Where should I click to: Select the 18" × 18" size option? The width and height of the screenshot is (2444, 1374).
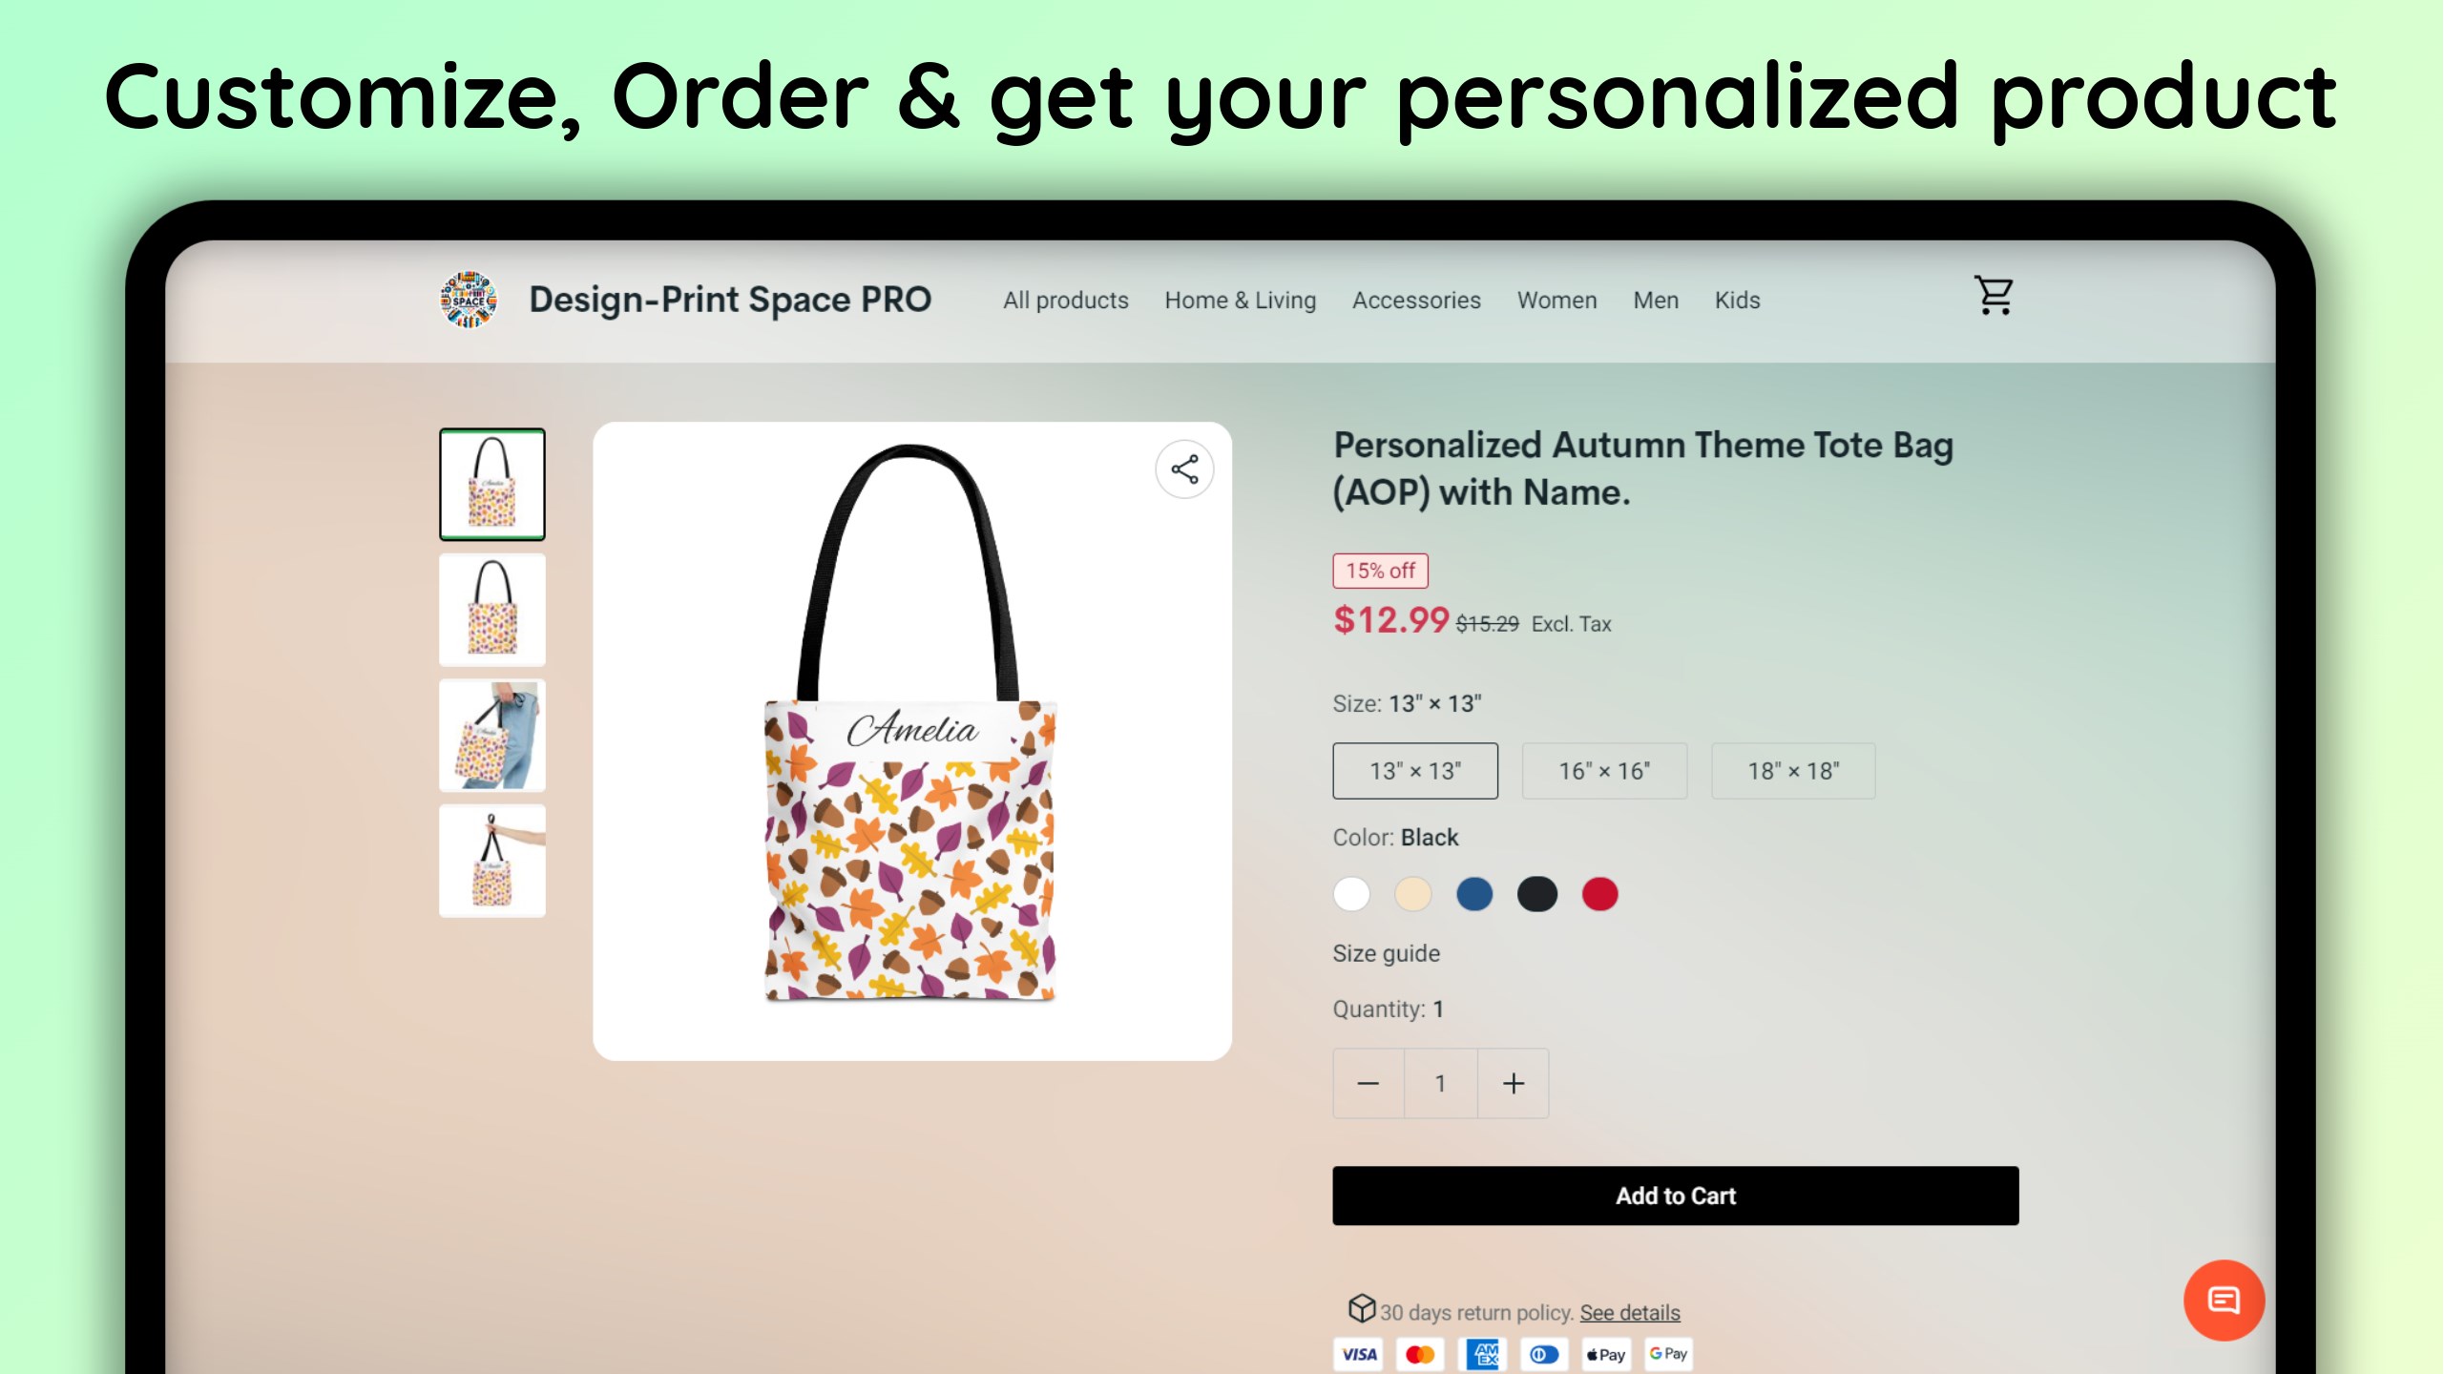pyautogui.click(x=1792, y=771)
